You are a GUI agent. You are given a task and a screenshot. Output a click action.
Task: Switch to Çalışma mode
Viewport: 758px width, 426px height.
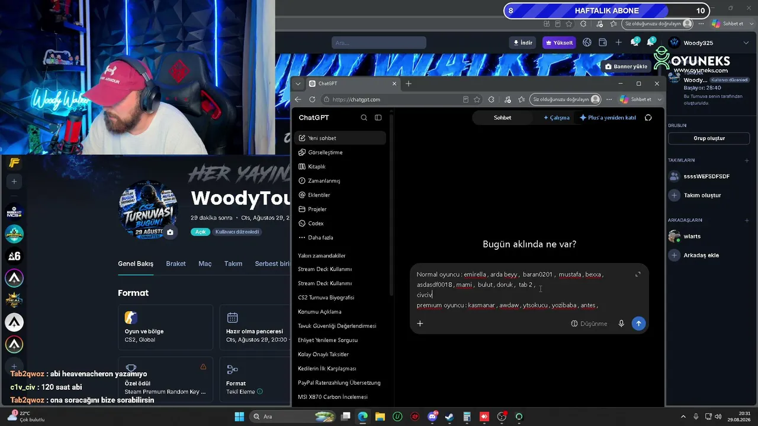[x=557, y=118]
